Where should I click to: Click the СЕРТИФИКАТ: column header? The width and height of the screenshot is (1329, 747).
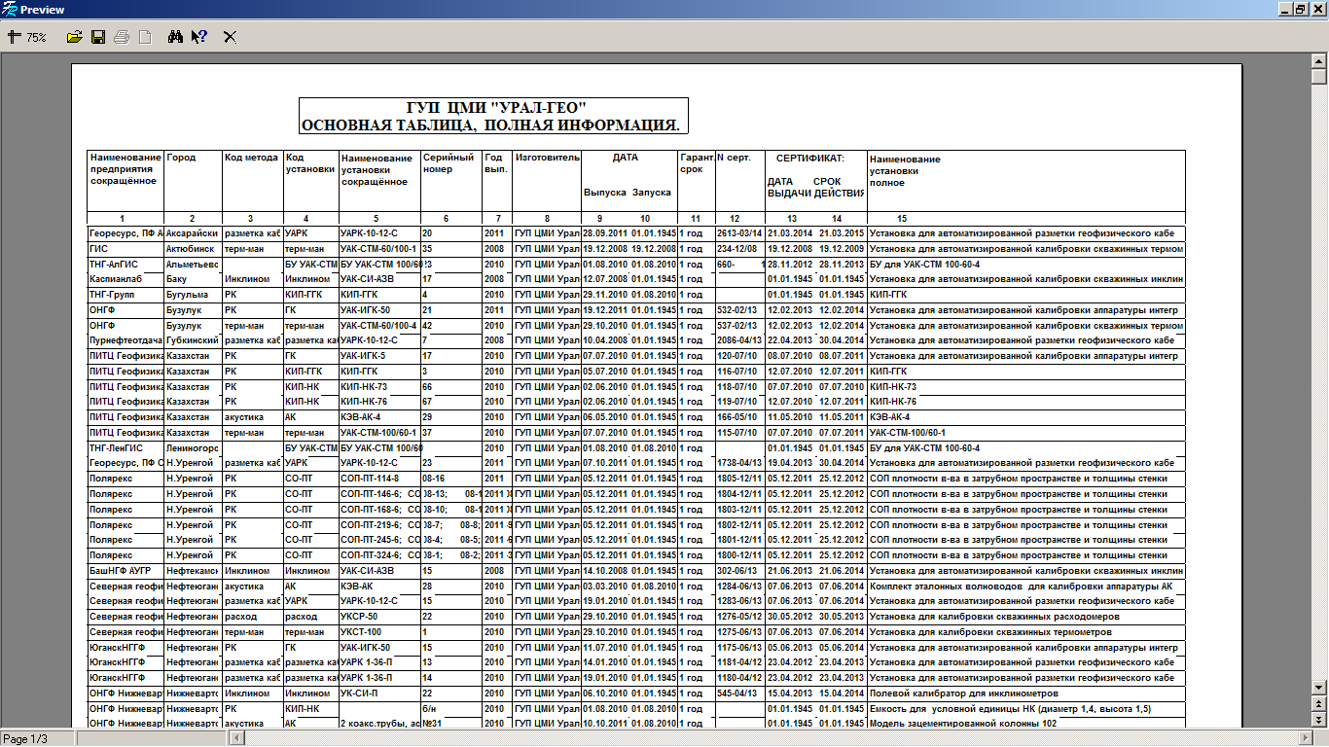coord(809,158)
